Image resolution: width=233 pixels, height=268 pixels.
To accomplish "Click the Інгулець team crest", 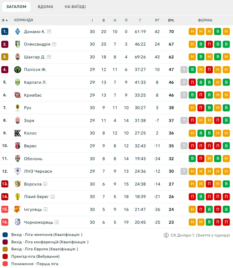I will click(18, 209).
